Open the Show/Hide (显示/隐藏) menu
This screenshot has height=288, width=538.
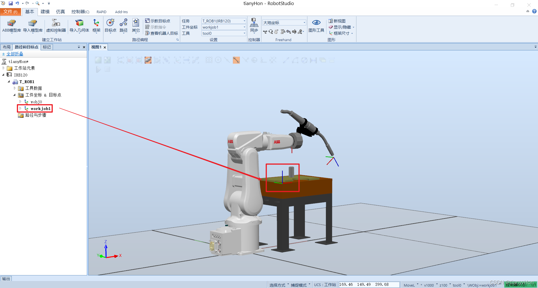[341, 27]
